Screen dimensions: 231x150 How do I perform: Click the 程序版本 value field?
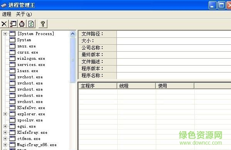174,69
